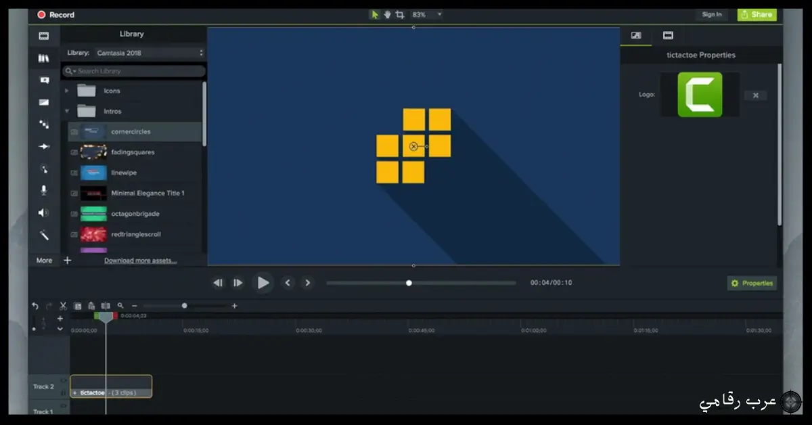Screen dimensions: 812x425
Task: Click the timeline zoom slider handle
Action: tap(184, 306)
